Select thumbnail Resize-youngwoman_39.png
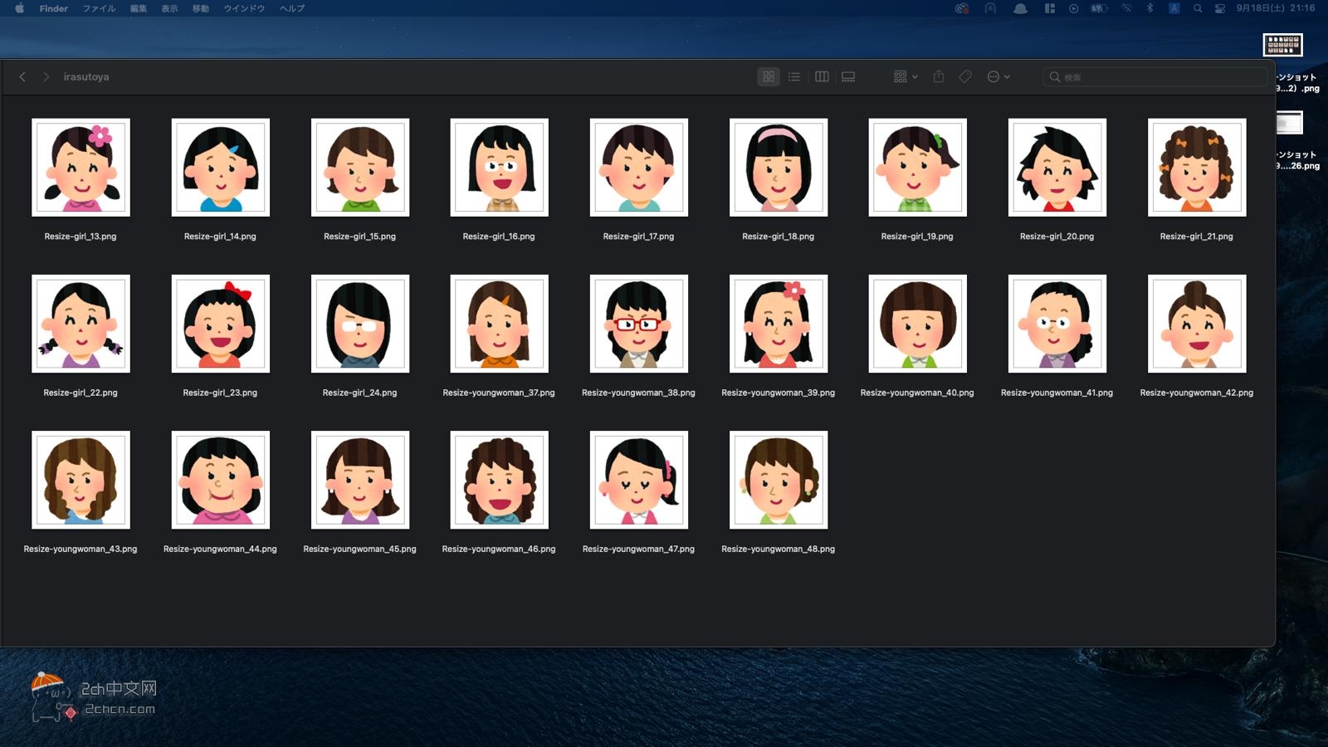This screenshot has height=747, width=1328. 778,324
